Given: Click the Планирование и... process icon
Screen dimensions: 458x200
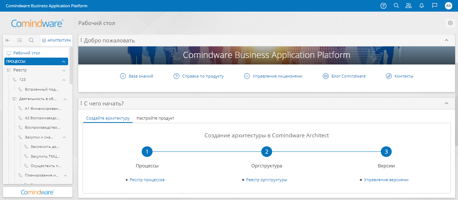Looking at the screenshot, I should tap(21, 176).
